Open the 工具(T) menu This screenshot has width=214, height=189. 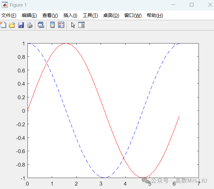click(90, 15)
